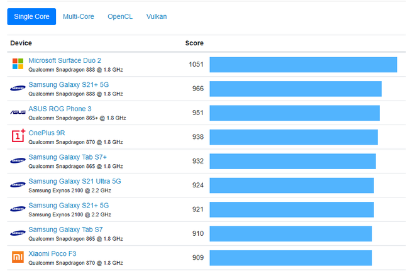Image resolution: width=415 pixels, height=271 pixels.
Task: Click Qualcomm Snapdragon 865+ @ 1.8 GHz text
Action: pyautogui.click(x=77, y=118)
